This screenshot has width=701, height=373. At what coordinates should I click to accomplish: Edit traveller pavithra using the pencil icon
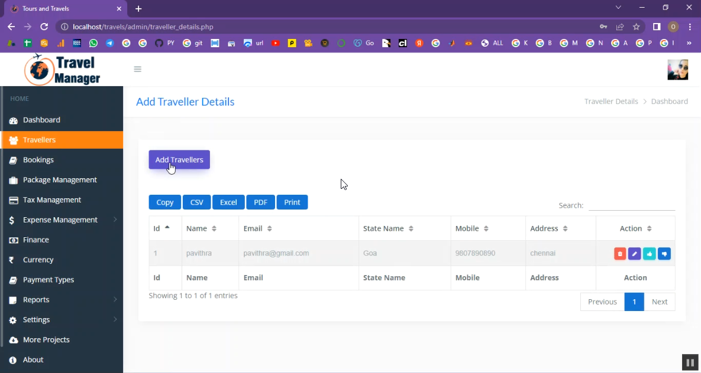point(634,254)
